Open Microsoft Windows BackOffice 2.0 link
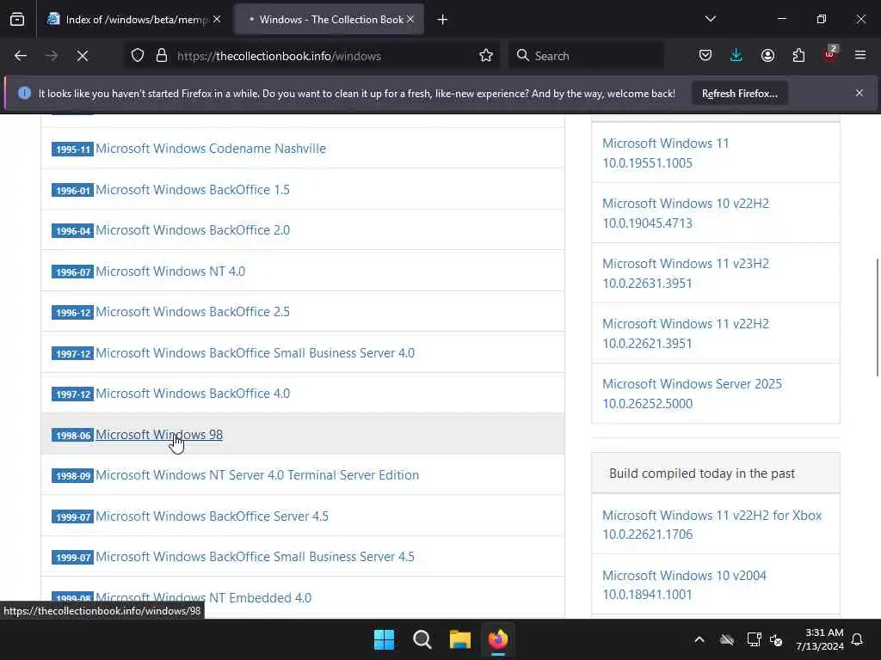881x660 pixels. [193, 230]
